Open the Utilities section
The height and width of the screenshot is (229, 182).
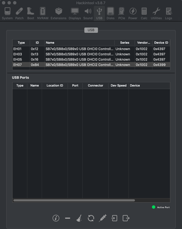tap(156, 13)
